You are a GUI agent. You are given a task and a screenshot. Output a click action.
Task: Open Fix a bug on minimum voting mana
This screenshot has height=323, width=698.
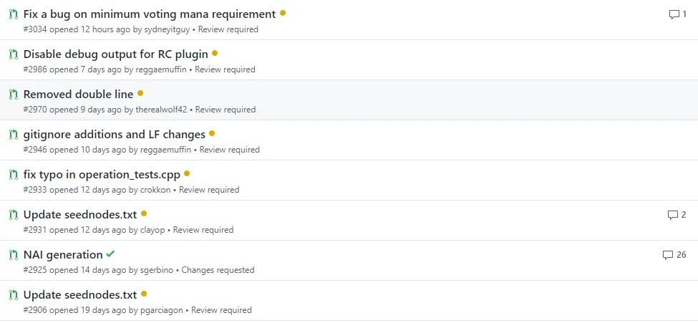pos(150,14)
